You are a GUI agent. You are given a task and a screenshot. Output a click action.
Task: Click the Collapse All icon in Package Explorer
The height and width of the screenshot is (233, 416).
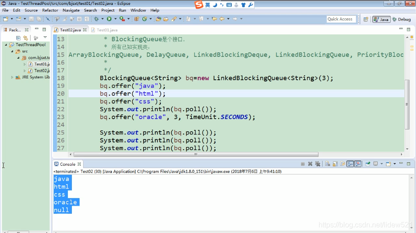(x=18, y=38)
